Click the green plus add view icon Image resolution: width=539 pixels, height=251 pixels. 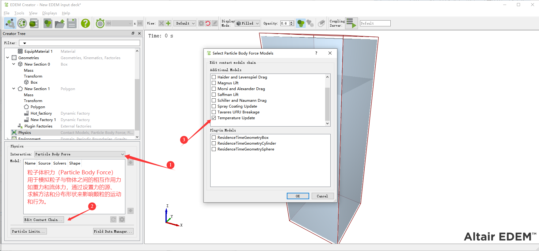click(x=168, y=23)
